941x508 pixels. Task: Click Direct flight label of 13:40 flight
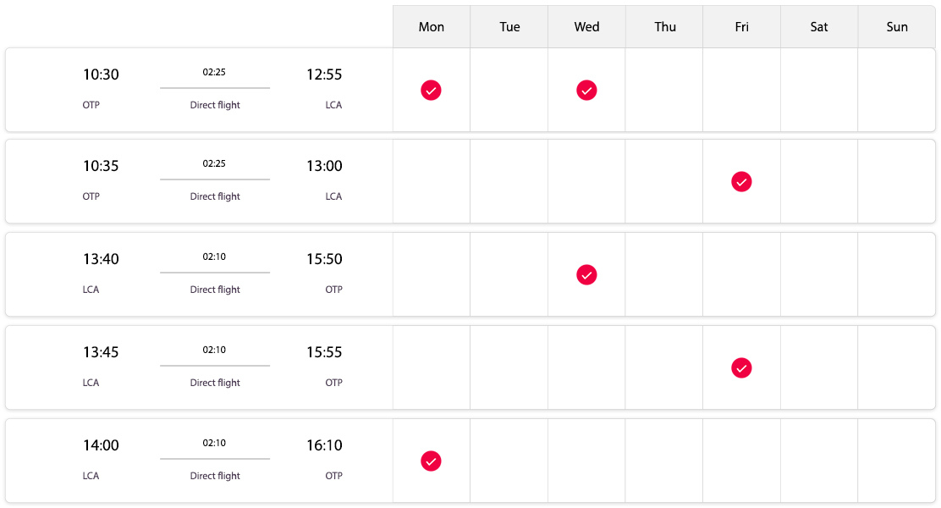click(215, 290)
